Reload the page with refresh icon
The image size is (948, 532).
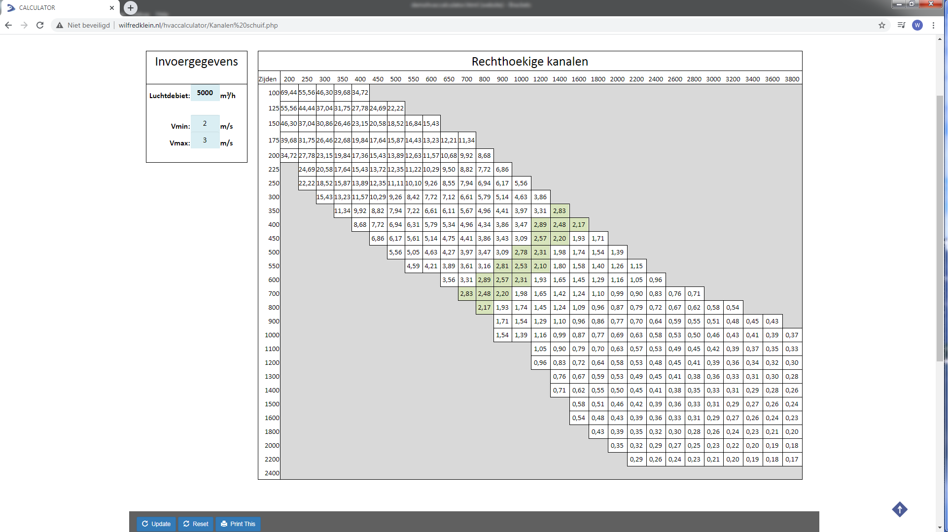(x=40, y=25)
